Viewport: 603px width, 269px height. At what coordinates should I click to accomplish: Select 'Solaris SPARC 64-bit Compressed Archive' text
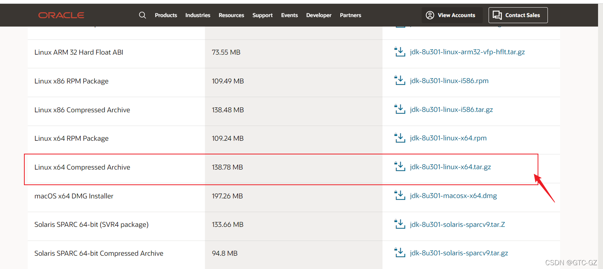(99, 253)
